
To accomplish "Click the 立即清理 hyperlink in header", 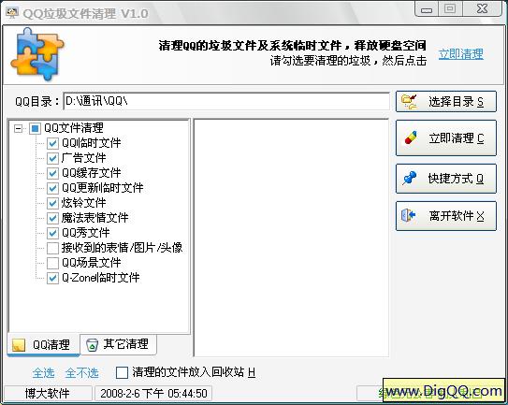I will click(461, 54).
